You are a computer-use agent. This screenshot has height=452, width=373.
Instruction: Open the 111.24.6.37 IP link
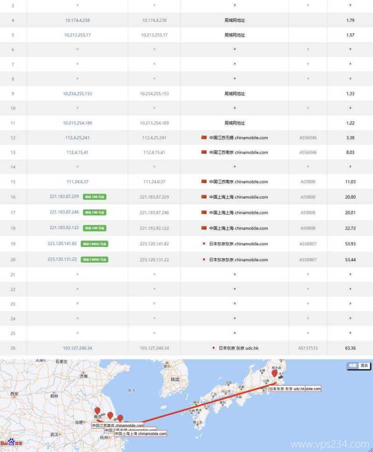pyautogui.click(x=77, y=182)
